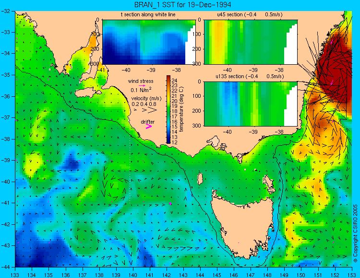Click the 12 tick on the color bar

point(175,142)
